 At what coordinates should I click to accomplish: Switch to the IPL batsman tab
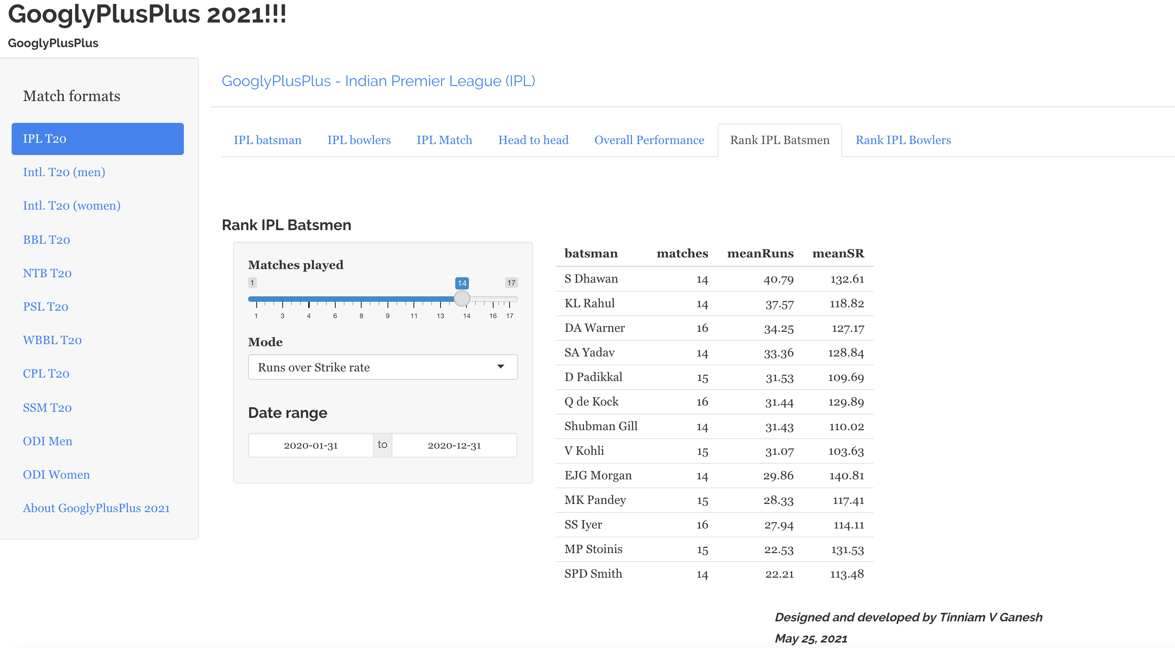pos(267,140)
